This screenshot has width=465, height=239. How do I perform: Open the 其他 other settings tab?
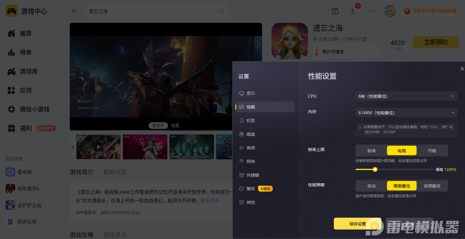tap(265, 202)
